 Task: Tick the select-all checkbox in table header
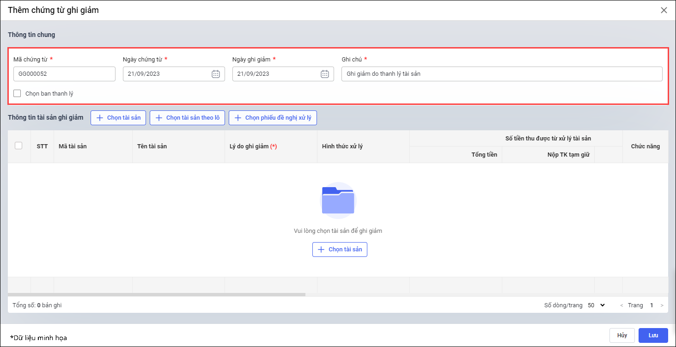(x=18, y=146)
